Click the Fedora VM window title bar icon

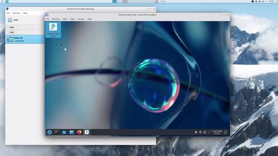[47, 15]
